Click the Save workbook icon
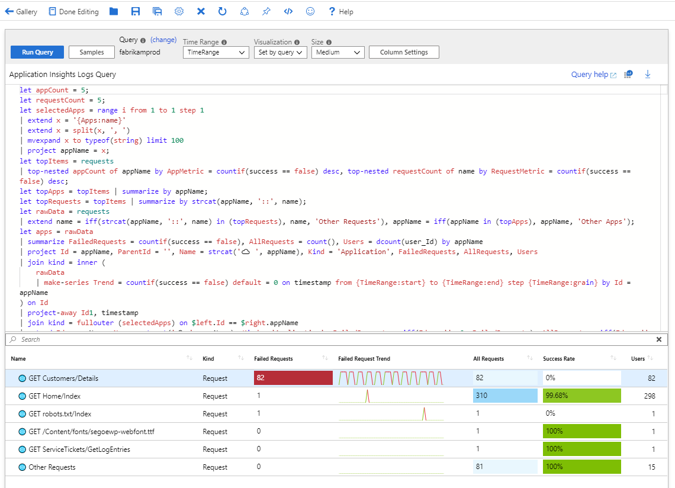675x488 pixels. pos(136,11)
